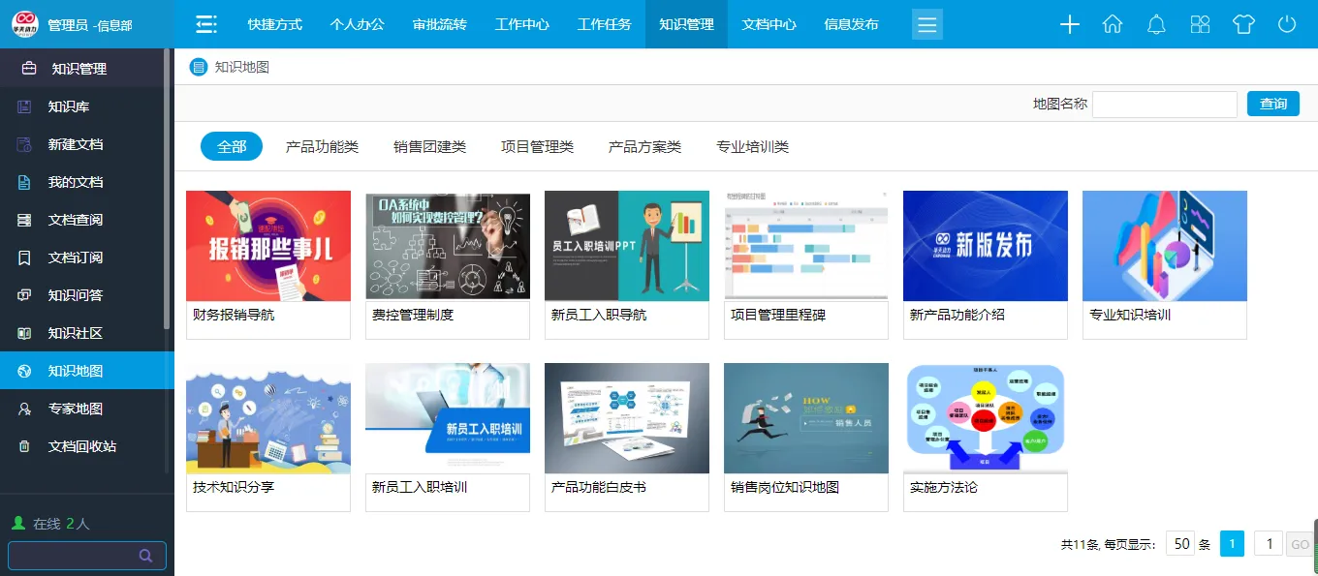Open the four-squares app grid icon
The height and width of the screenshot is (576, 1318).
pyautogui.click(x=1200, y=25)
